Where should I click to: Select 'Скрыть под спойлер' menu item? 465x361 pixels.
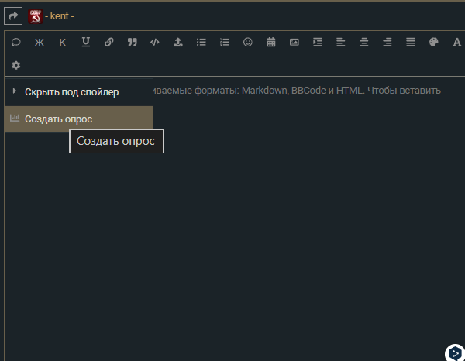click(71, 92)
